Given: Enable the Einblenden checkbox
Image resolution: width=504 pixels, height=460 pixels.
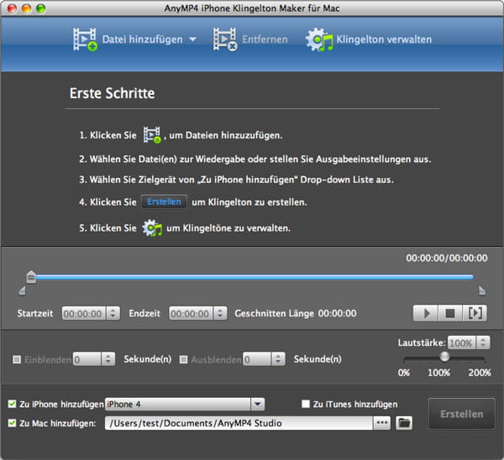Looking at the screenshot, I should pyautogui.click(x=17, y=359).
